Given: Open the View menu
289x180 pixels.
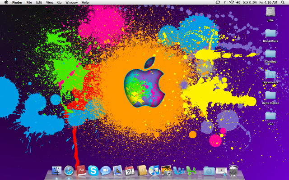Looking at the screenshot, I should pyautogui.click(x=50, y=2).
